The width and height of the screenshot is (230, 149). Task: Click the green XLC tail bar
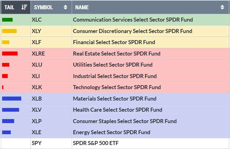pos(7,20)
